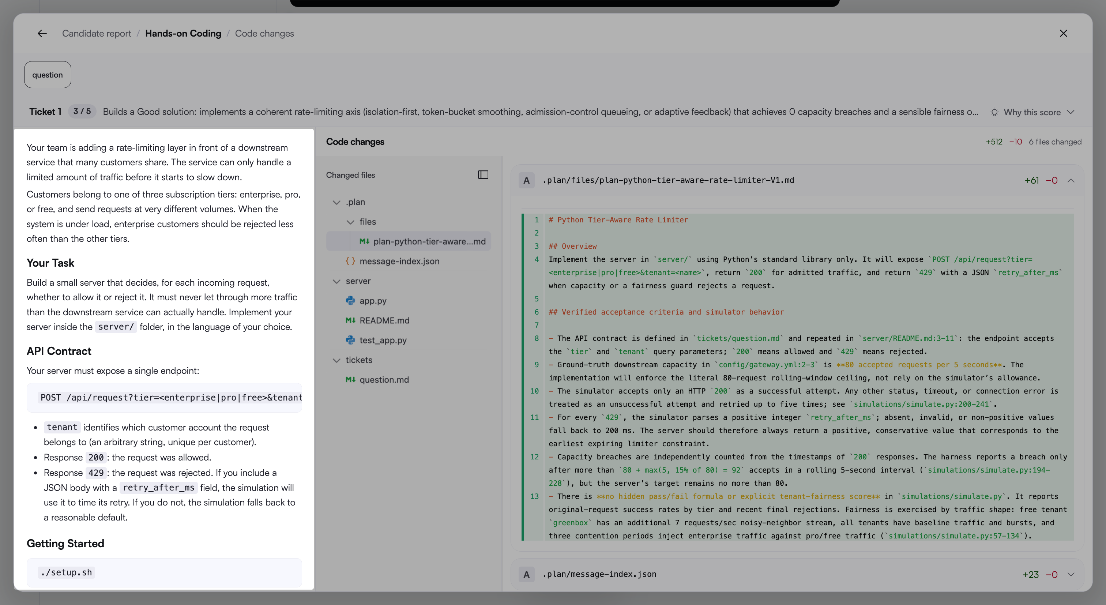Screen dimensions: 1106x605
Task: Collapse the plan-python-tier-aware-rate-limiter-V1.md diff
Action: tap(1071, 180)
